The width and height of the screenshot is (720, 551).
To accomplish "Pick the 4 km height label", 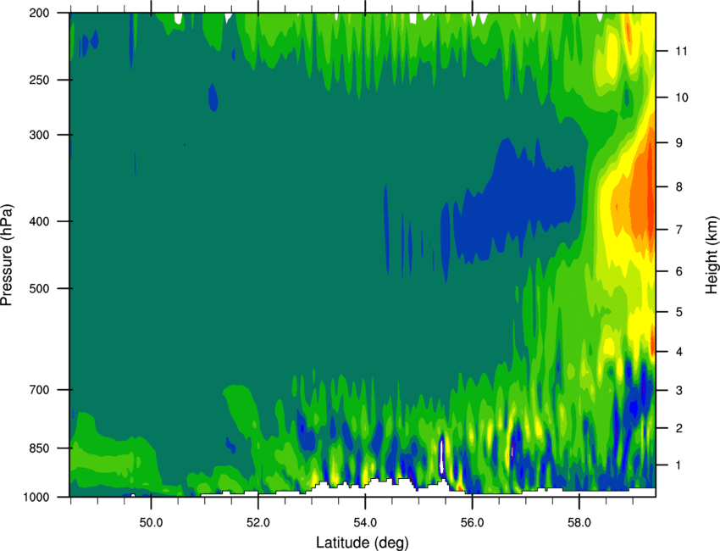I will (x=678, y=352).
